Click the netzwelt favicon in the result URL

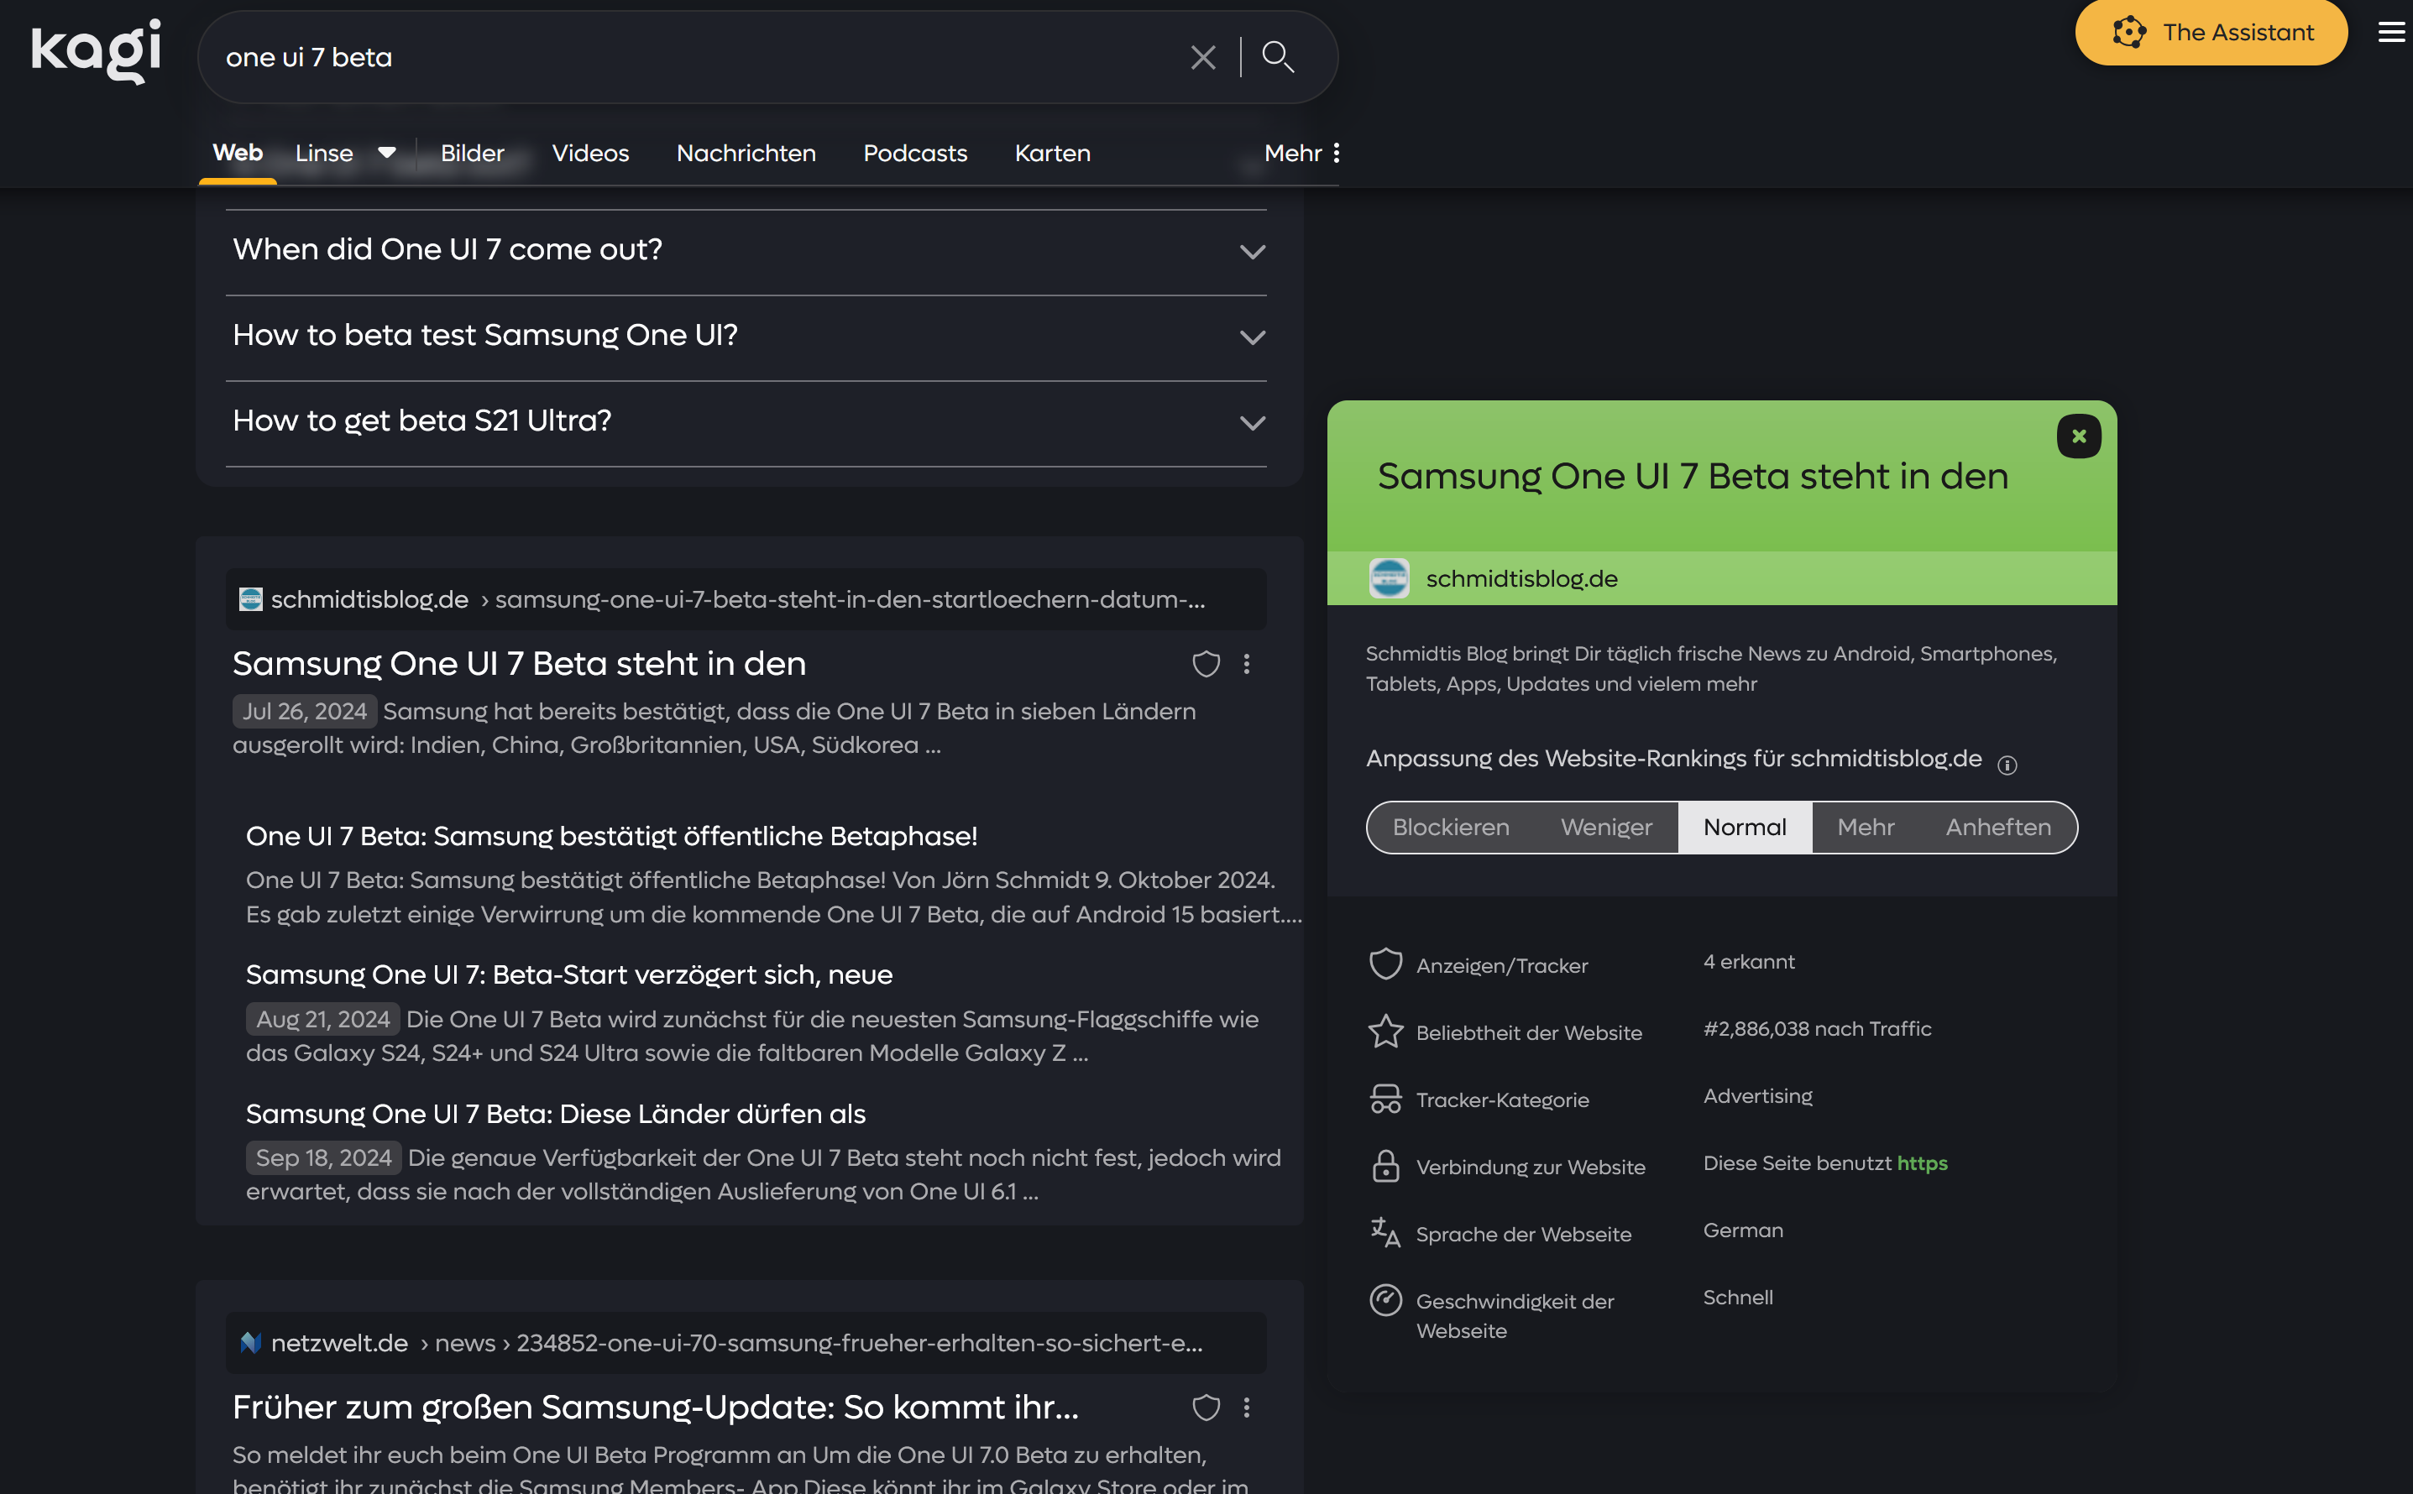point(251,1343)
